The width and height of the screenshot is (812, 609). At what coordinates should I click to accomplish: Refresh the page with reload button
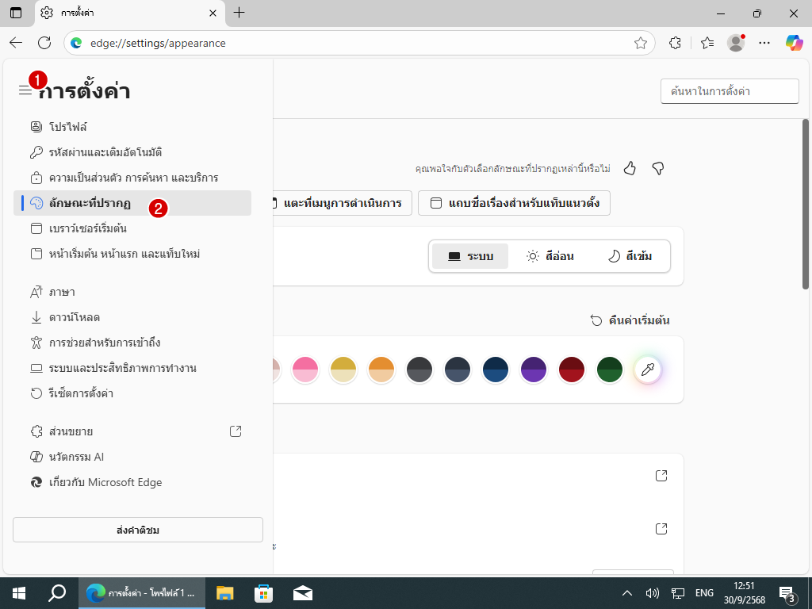point(44,43)
